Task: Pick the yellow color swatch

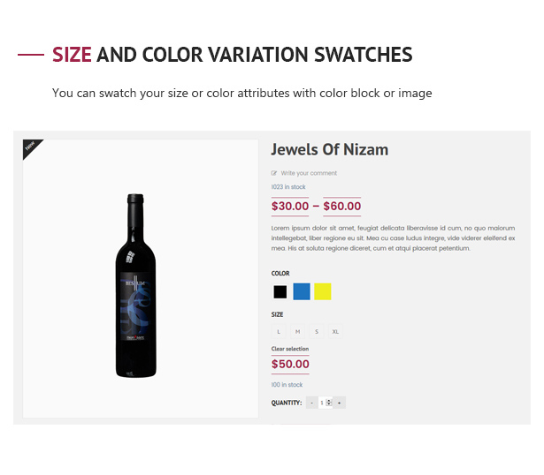Action: (x=323, y=291)
